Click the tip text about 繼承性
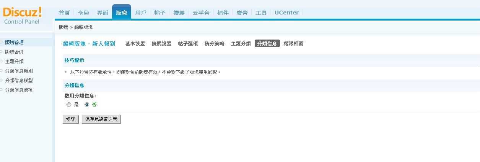This screenshot has width=480, height=162. point(145,72)
